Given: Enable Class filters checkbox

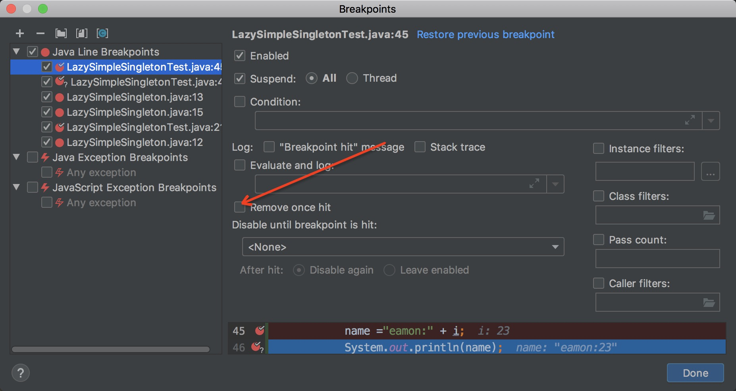Looking at the screenshot, I should [x=599, y=196].
